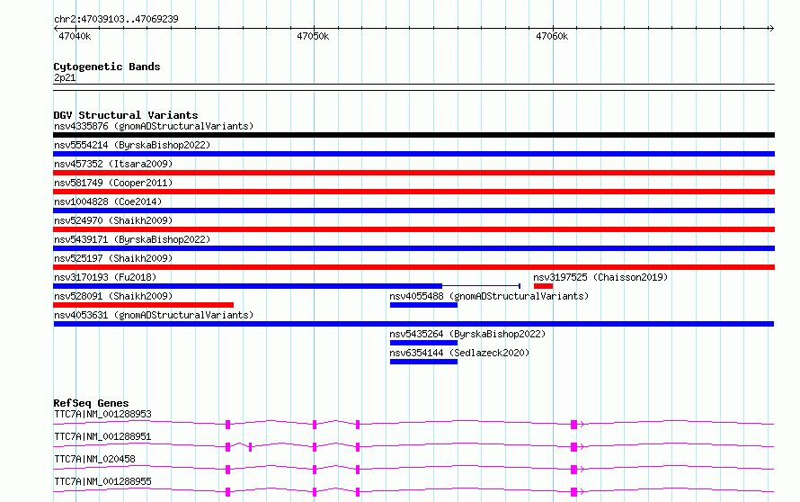Click the RefSeq Genes track title
Screen dimensions: 800x502
(x=91, y=403)
